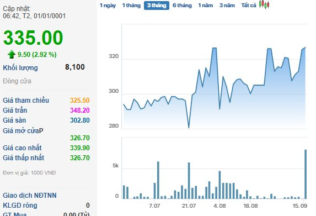This screenshot has width=316, height=216.
Task: Select the 1 năm time range
Action: tap(206, 6)
